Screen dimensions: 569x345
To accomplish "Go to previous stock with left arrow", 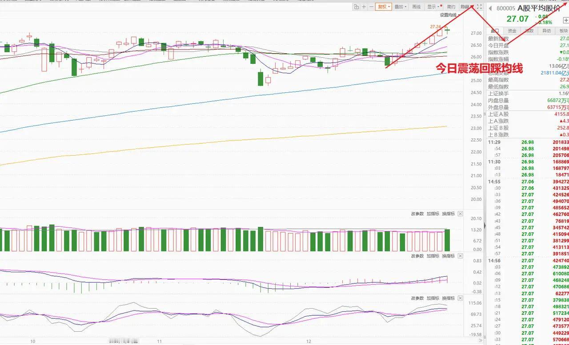I will (490, 8).
